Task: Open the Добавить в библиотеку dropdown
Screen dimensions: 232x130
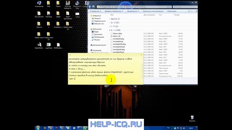Action: coord(114,11)
